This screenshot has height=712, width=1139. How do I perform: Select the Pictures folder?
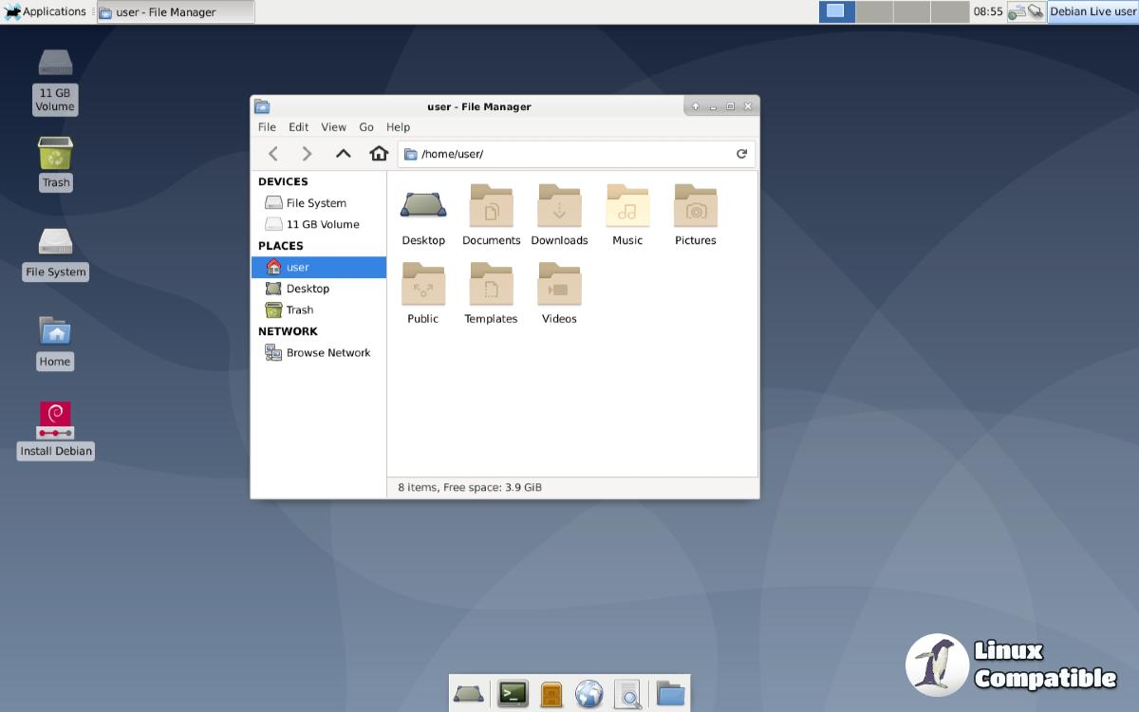[x=695, y=207]
